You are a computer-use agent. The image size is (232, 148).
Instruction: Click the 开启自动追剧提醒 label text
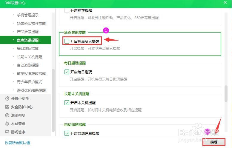pyautogui.click(x=84, y=133)
